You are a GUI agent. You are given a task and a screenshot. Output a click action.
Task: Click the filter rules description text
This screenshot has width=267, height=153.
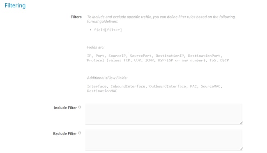click(x=161, y=19)
